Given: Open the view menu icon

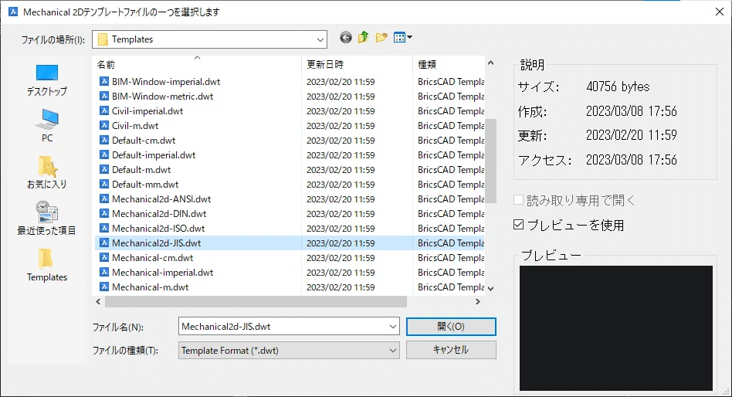Looking at the screenshot, I should pos(402,37).
